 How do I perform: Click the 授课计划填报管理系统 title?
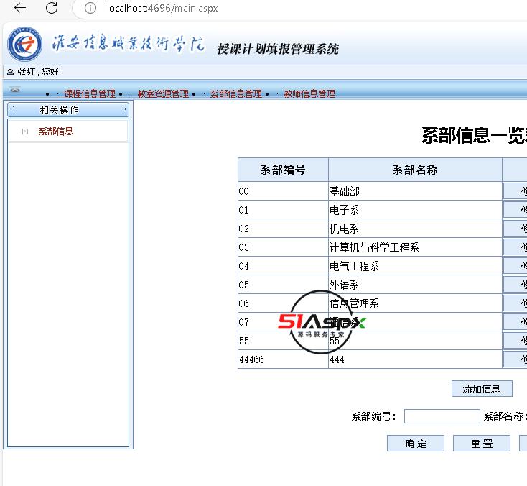click(278, 49)
